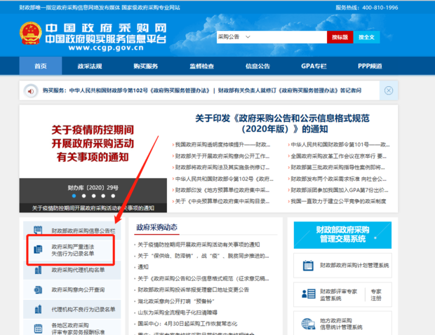Click the blue 搜全文 button

(x=366, y=37)
